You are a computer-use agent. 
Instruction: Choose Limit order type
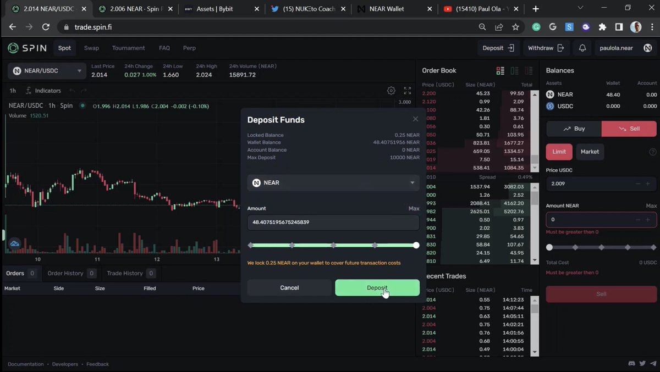(x=559, y=152)
